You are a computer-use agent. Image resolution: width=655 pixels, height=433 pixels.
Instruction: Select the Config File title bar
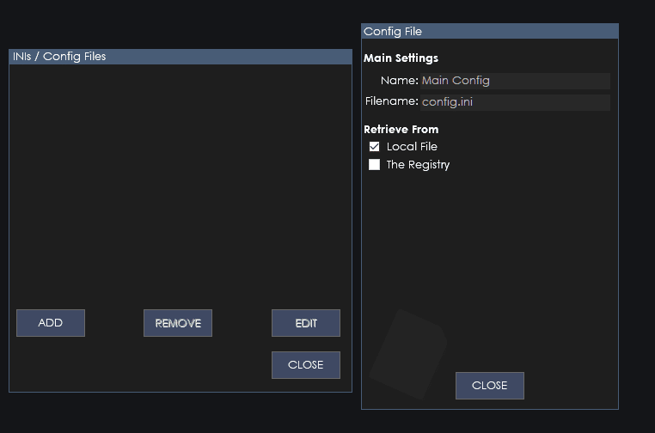coord(490,31)
